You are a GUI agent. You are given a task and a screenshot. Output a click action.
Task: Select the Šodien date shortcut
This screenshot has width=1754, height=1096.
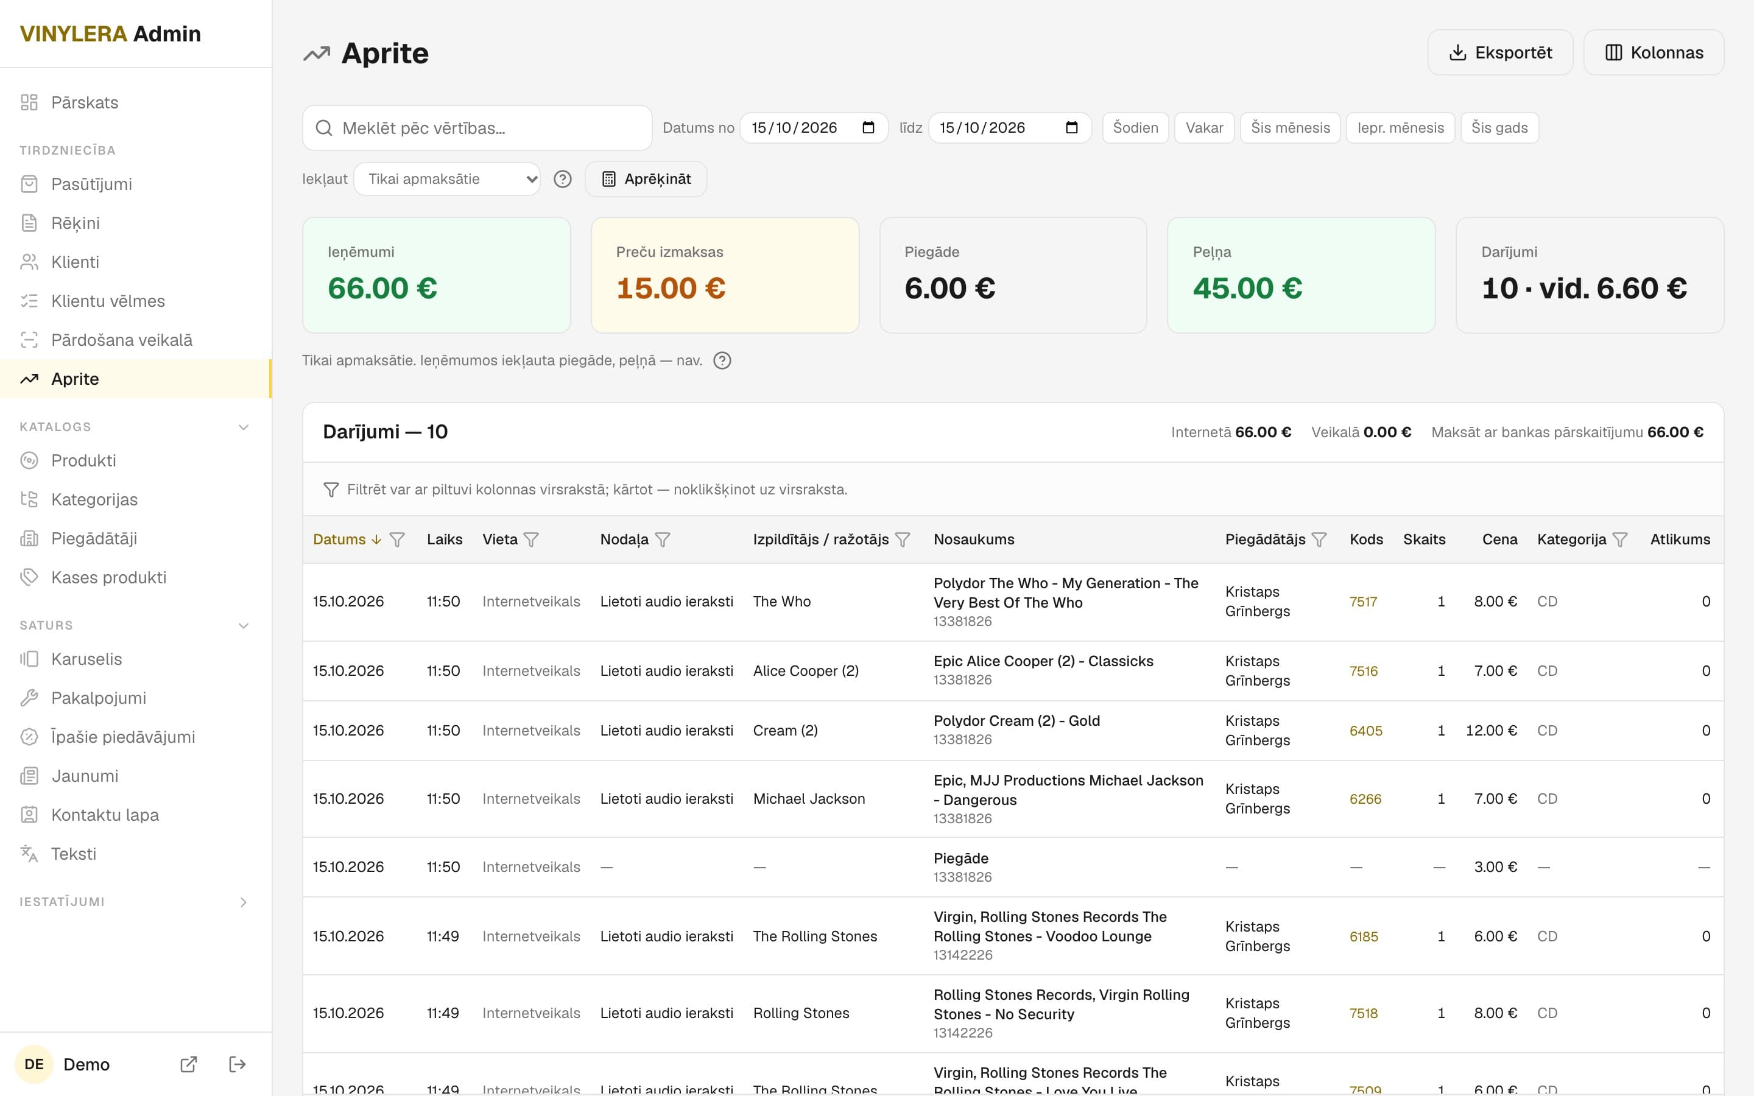click(1135, 128)
